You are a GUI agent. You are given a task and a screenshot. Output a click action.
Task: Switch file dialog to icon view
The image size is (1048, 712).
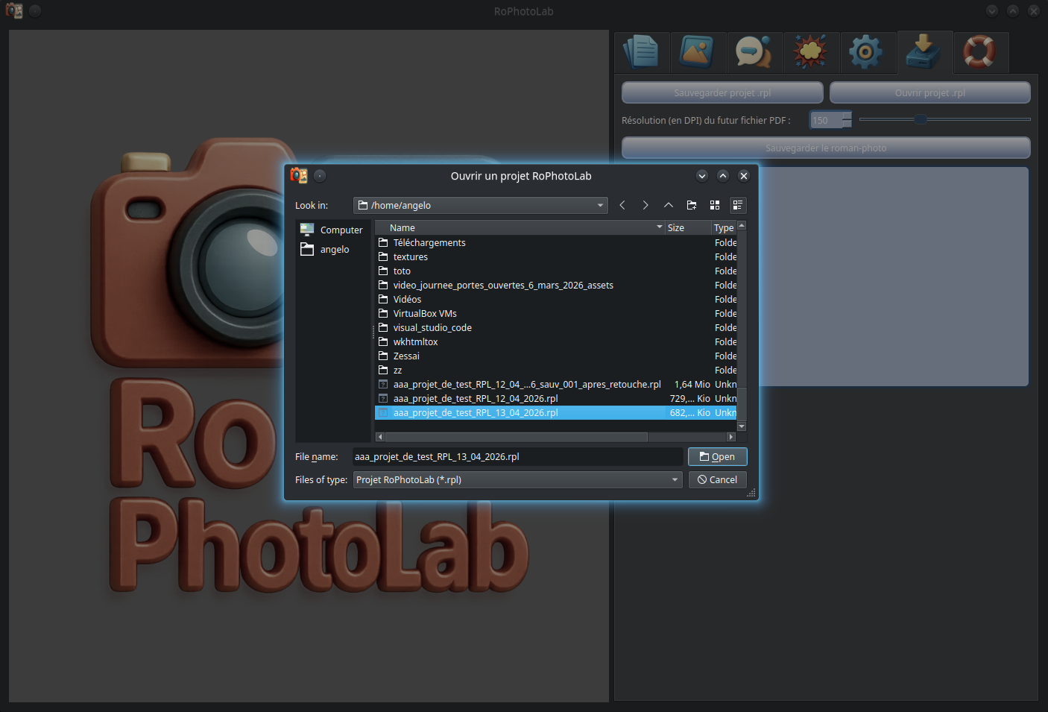(715, 205)
